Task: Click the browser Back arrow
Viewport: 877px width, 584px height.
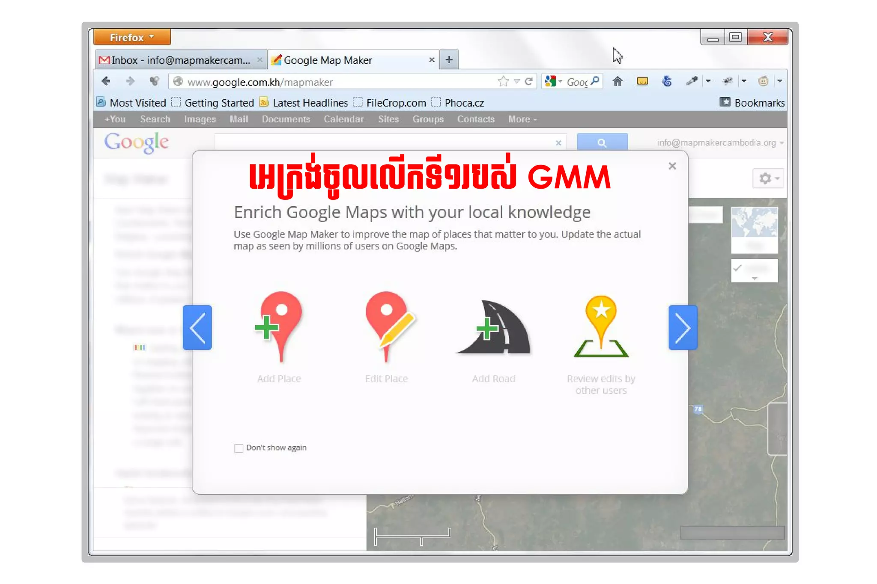Action: (106, 81)
